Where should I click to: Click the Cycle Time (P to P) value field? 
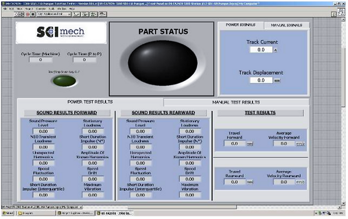click(84, 60)
